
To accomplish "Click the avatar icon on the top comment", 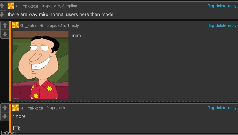I will pyautogui.click(x=11, y=6).
